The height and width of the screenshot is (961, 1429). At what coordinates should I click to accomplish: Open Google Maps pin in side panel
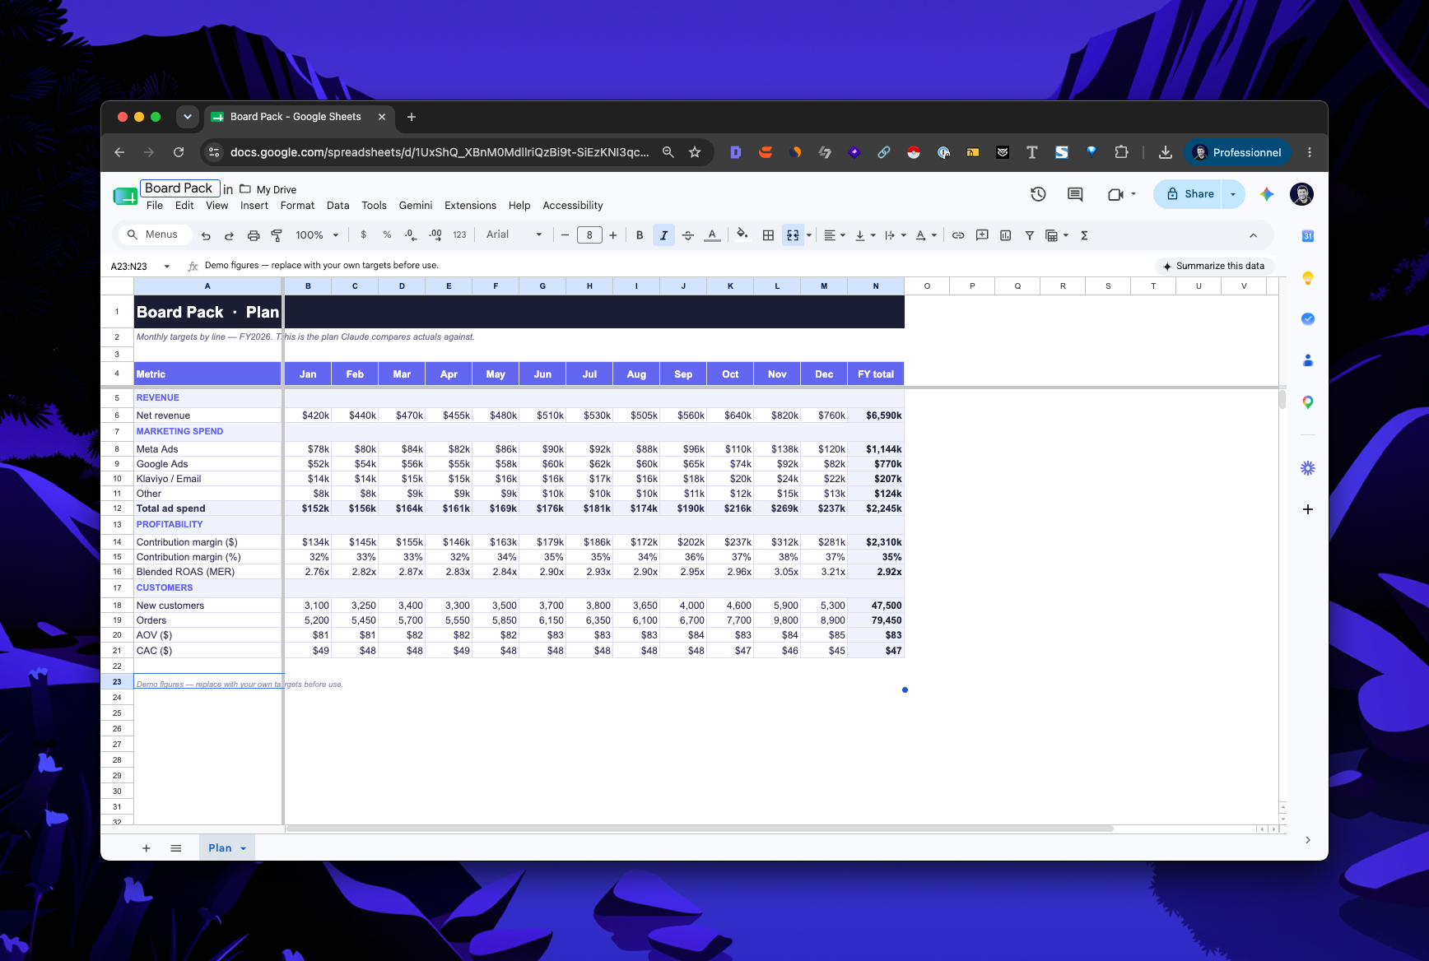(1307, 402)
